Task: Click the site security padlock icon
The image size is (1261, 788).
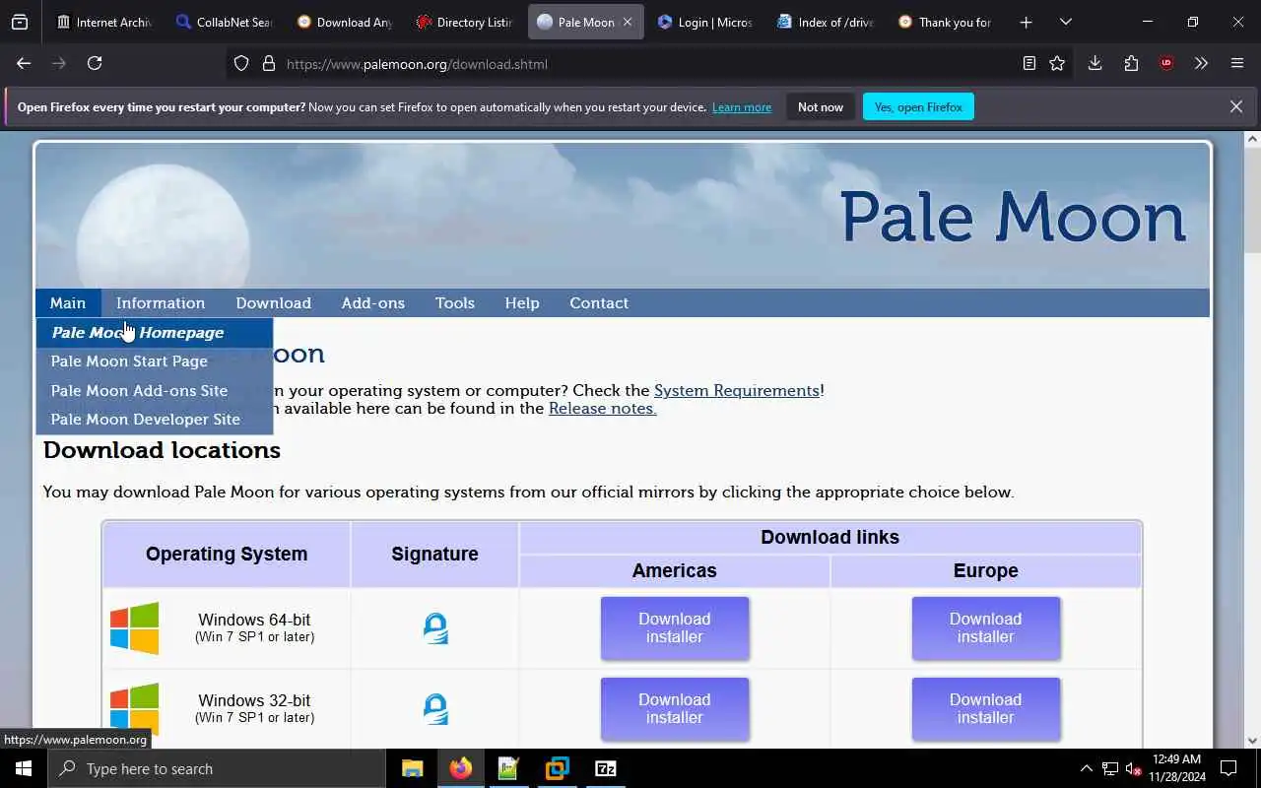Action: pyautogui.click(x=268, y=64)
